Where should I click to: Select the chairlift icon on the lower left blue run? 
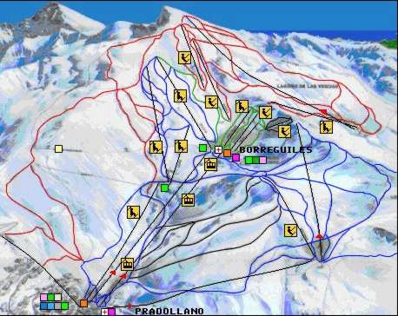(133, 212)
